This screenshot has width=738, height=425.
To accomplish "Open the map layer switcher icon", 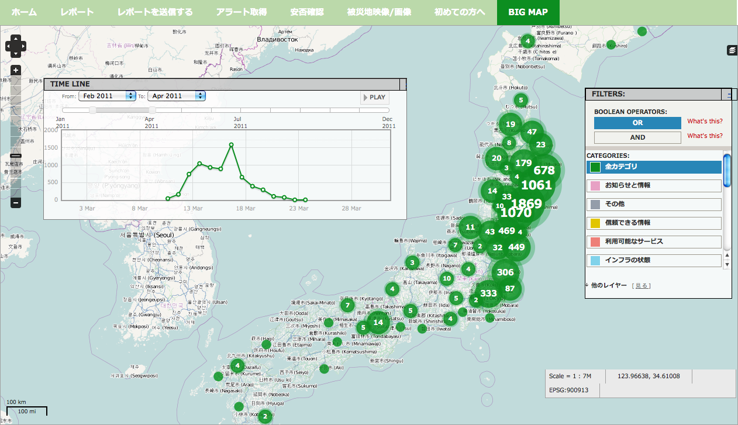I will (x=732, y=51).
